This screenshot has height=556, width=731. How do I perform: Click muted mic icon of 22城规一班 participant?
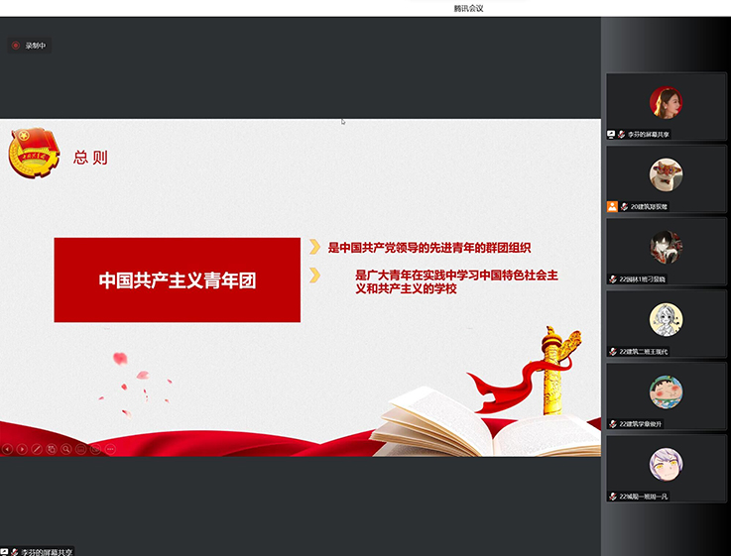613,496
